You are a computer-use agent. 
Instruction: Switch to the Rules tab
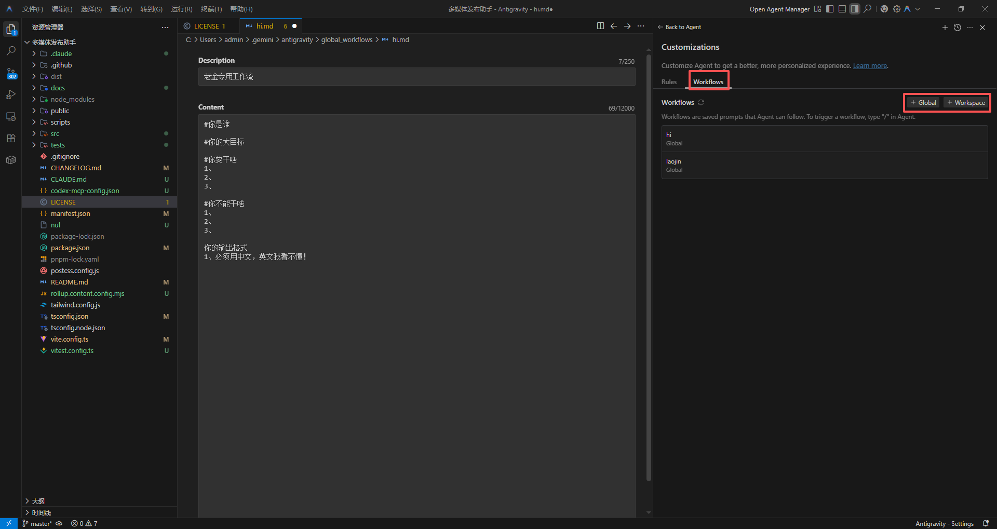click(669, 82)
